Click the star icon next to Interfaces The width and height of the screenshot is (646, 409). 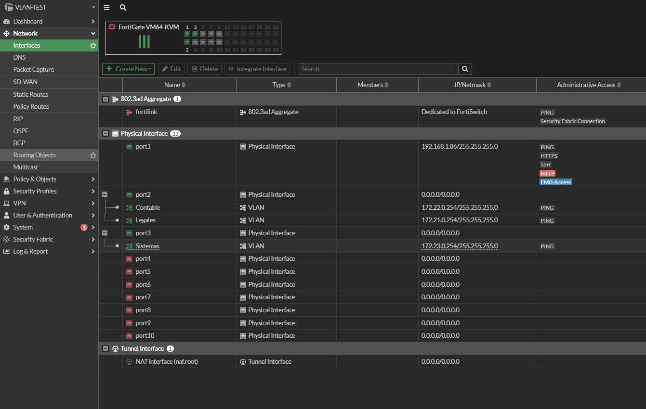click(93, 46)
